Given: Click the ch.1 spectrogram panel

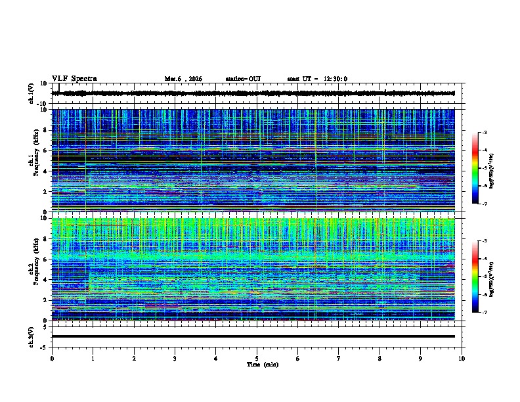Looking at the screenshot, I should coord(253,160).
